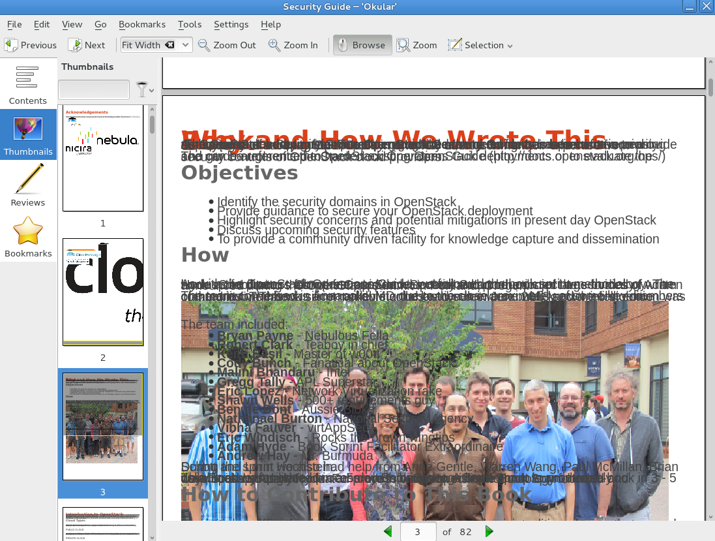Click green previous page arrow at bottom
Viewport: 715px width, 541px height.
(x=388, y=531)
